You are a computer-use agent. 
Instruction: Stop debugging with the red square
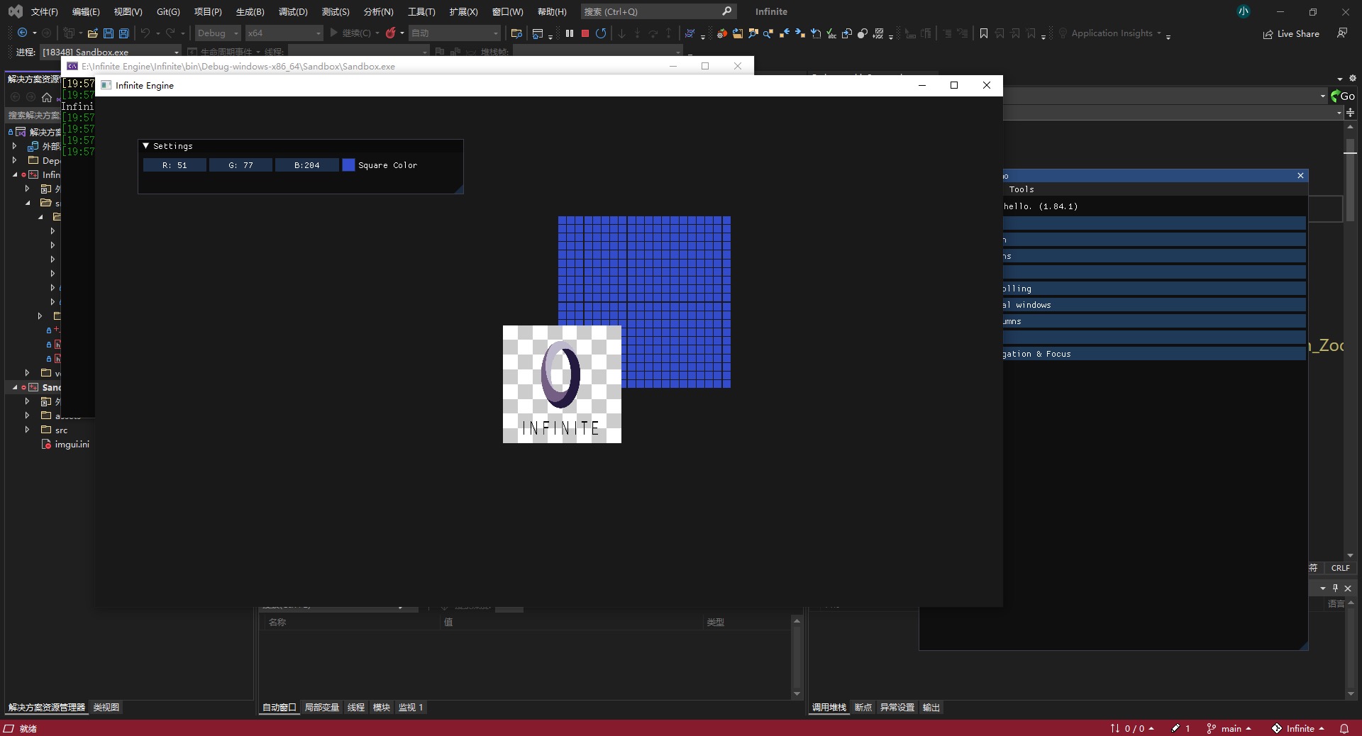[585, 33]
